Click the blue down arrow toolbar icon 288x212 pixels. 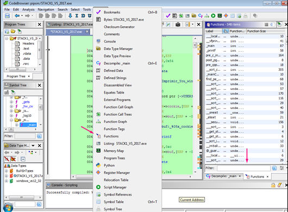pos(70,16)
